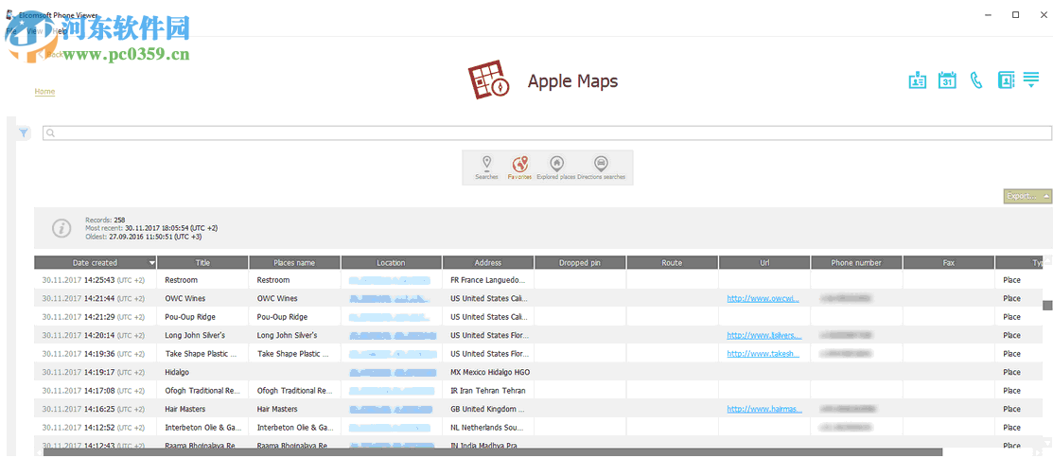Click the blue filter funnel icon
This screenshot has width=1053, height=476.
pos(24,132)
